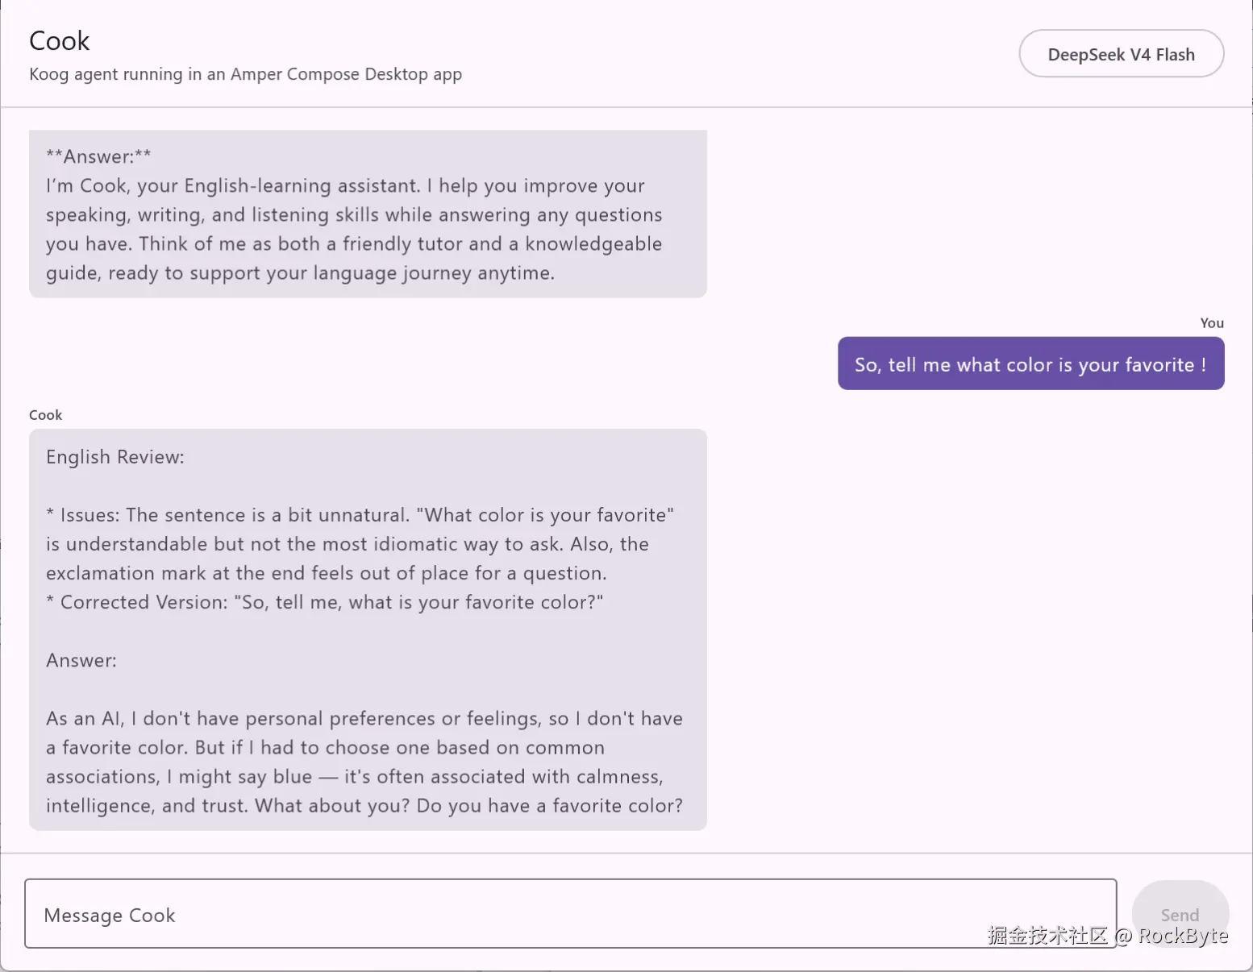Click the line starting As an AI
Screen dimensions: 1253x972
[x=364, y=718]
